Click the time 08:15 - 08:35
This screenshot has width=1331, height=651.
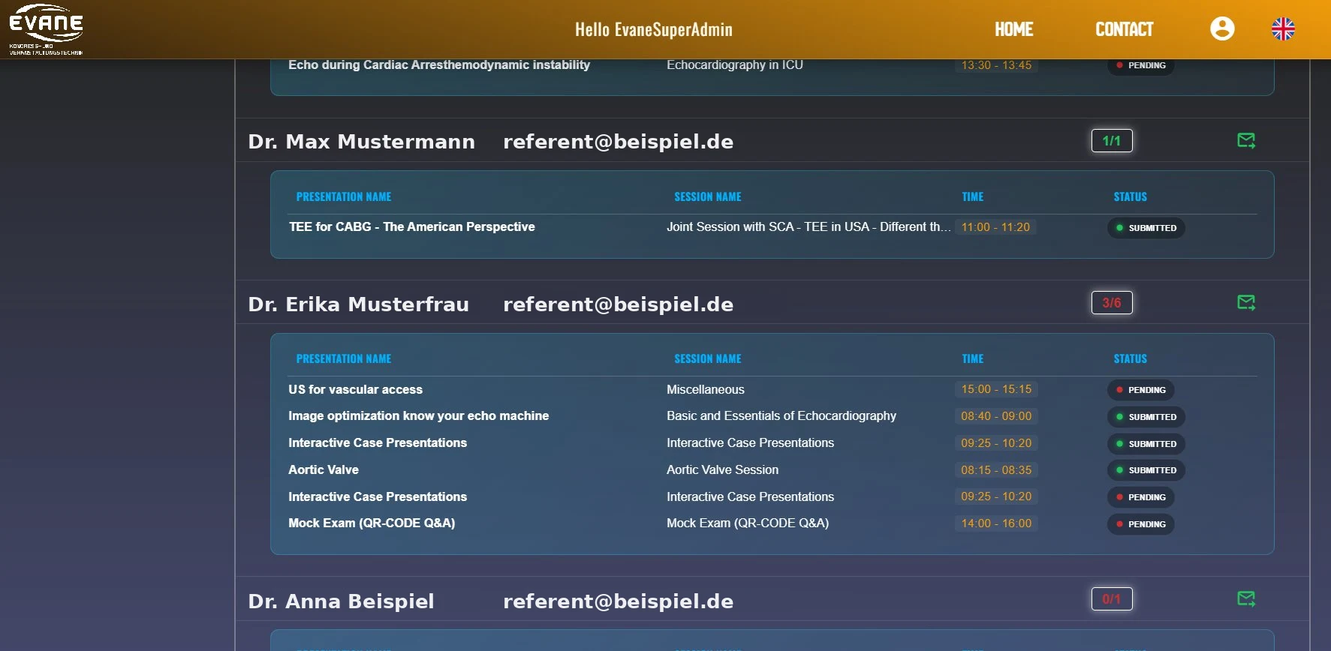[996, 469]
